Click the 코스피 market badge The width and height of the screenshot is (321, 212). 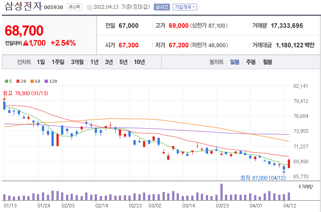click(x=74, y=7)
